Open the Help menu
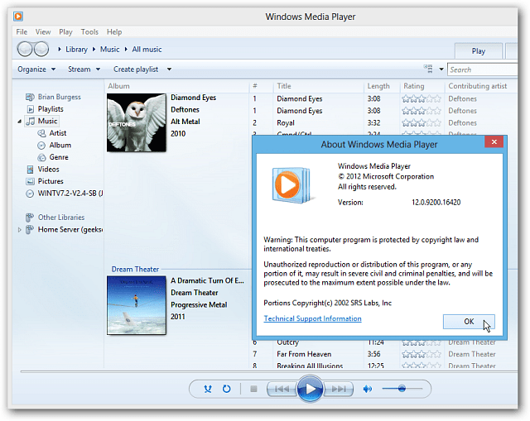The height and width of the screenshot is (421, 530). click(114, 32)
